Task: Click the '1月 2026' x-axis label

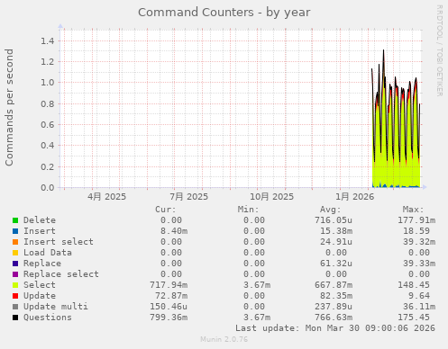Action: tap(355, 197)
